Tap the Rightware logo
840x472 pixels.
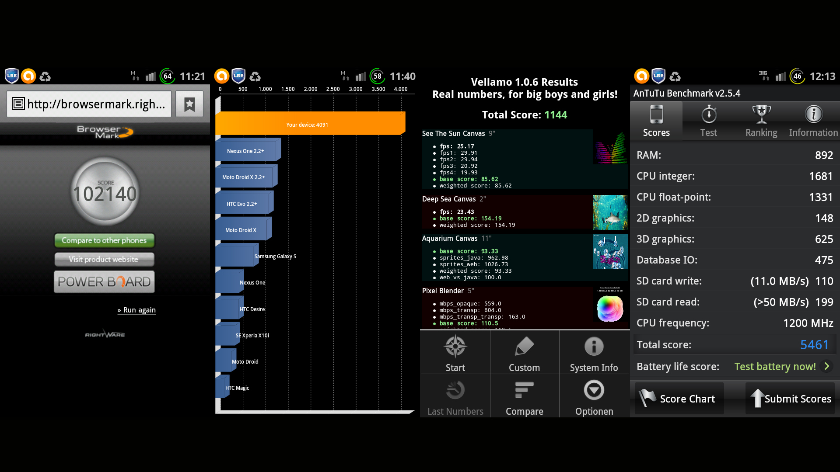(105, 334)
